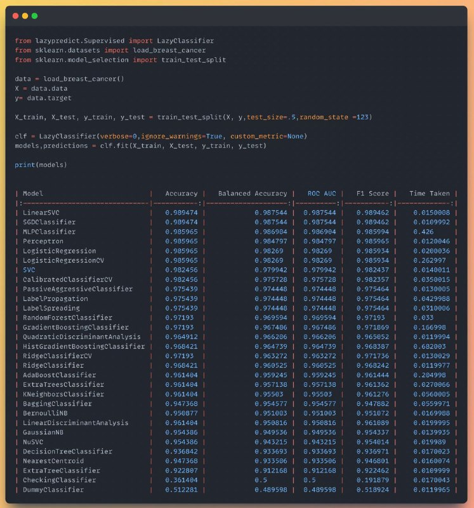Image resolution: width=474 pixels, height=508 pixels.
Task: Click the ignore_warnings=True argument
Action: [181, 136]
